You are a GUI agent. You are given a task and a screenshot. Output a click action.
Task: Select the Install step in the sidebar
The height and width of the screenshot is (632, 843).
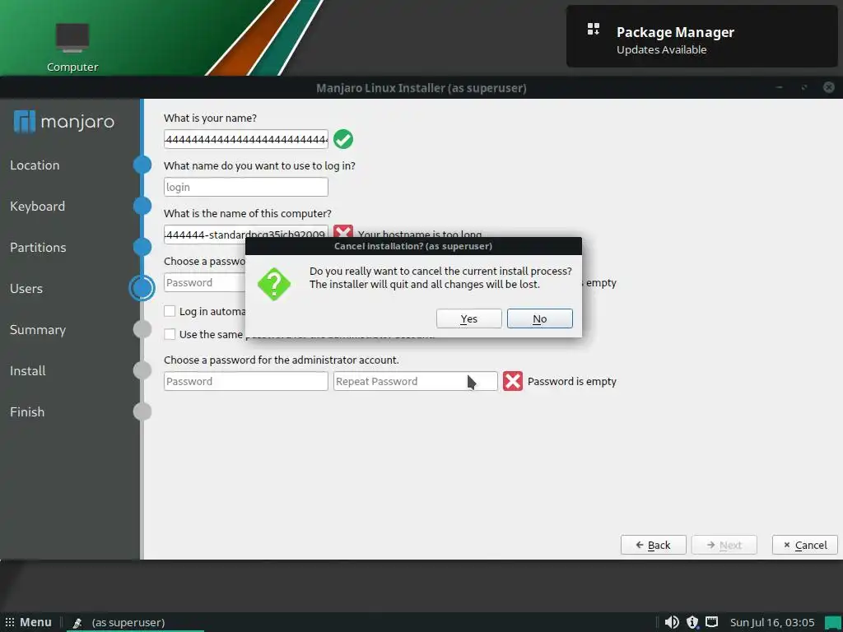coord(28,371)
